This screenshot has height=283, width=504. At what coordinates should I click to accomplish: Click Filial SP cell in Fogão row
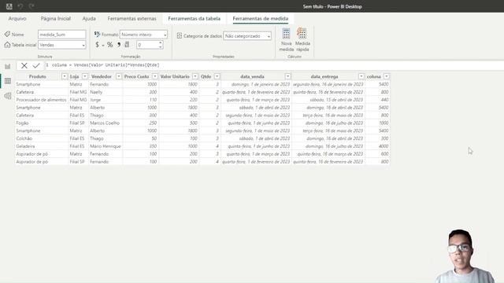point(77,123)
